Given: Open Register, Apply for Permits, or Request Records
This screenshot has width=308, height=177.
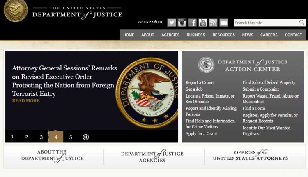Looking at the screenshot, I should 270,118.
